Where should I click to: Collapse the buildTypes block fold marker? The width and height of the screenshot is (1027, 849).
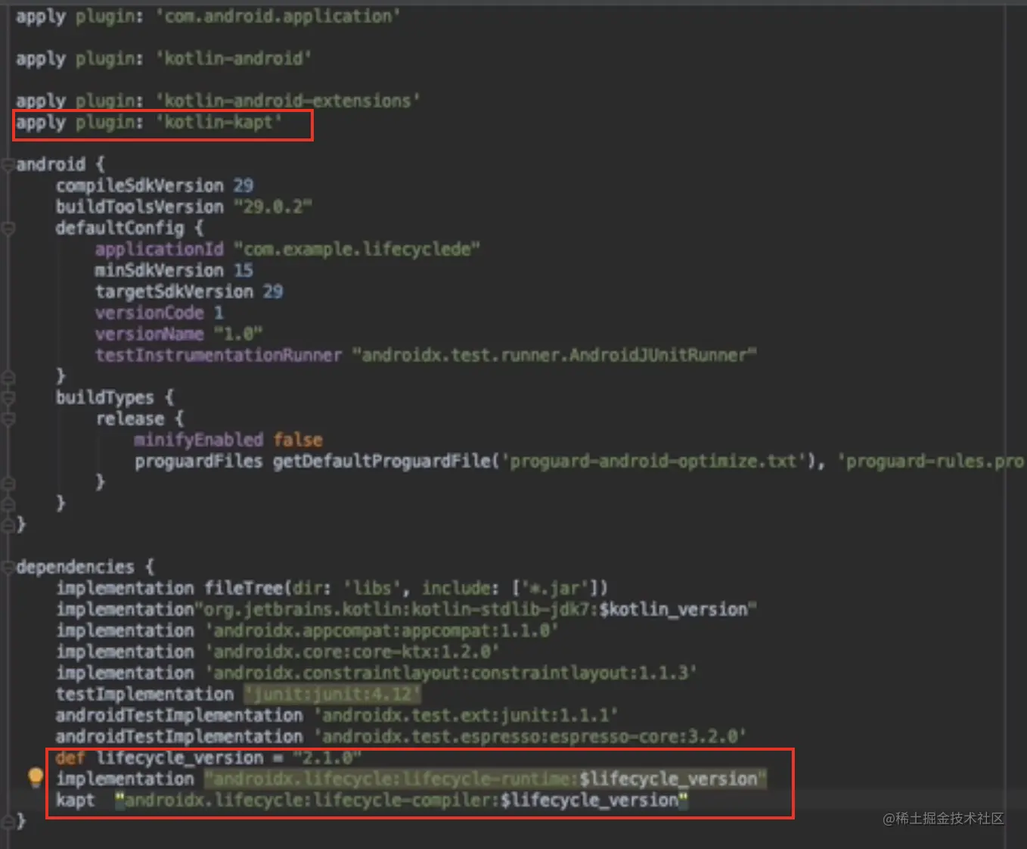(8, 397)
